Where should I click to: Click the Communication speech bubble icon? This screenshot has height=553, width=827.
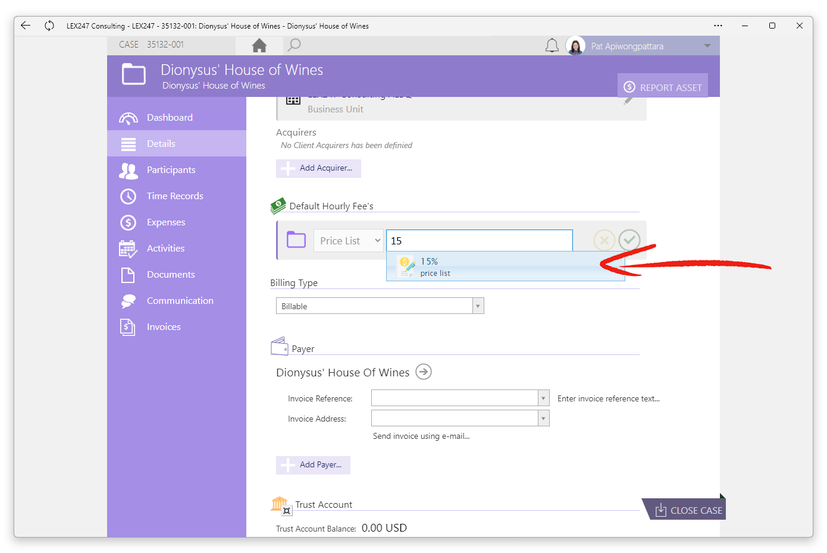[129, 301]
